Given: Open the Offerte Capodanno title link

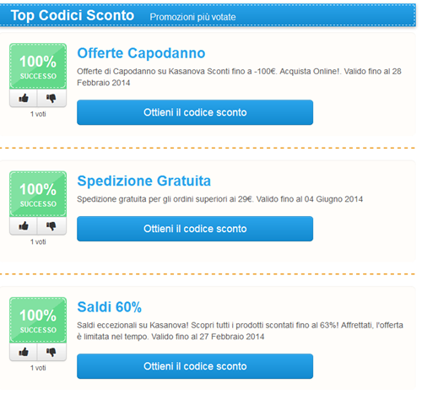Looking at the screenshot, I should pos(141,53).
